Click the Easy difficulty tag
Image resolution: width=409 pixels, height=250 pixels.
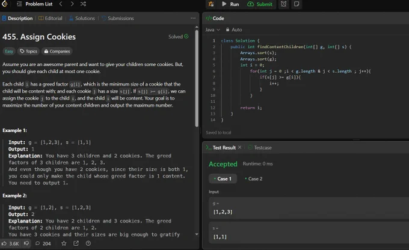point(9,51)
